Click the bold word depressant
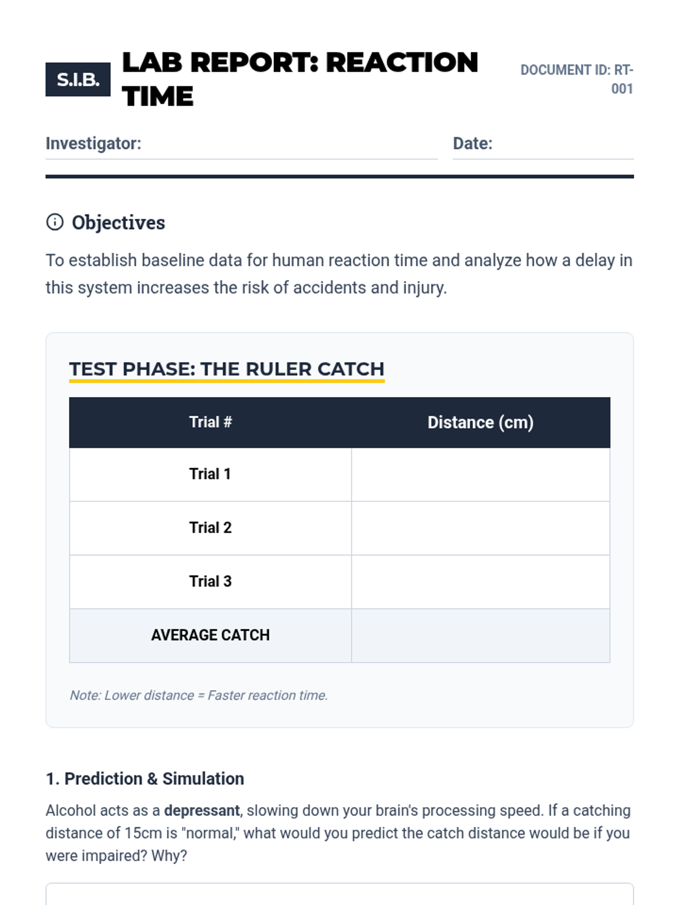 (202, 811)
